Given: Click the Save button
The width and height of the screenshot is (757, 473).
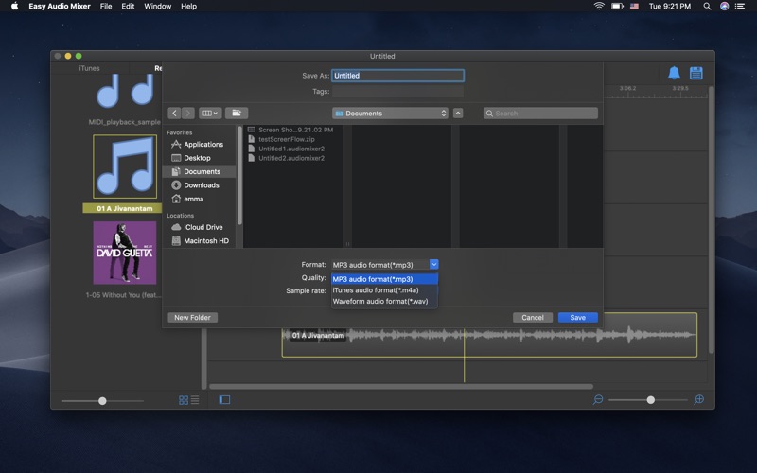Looking at the screenshot, I should click(x=578, y=317).
